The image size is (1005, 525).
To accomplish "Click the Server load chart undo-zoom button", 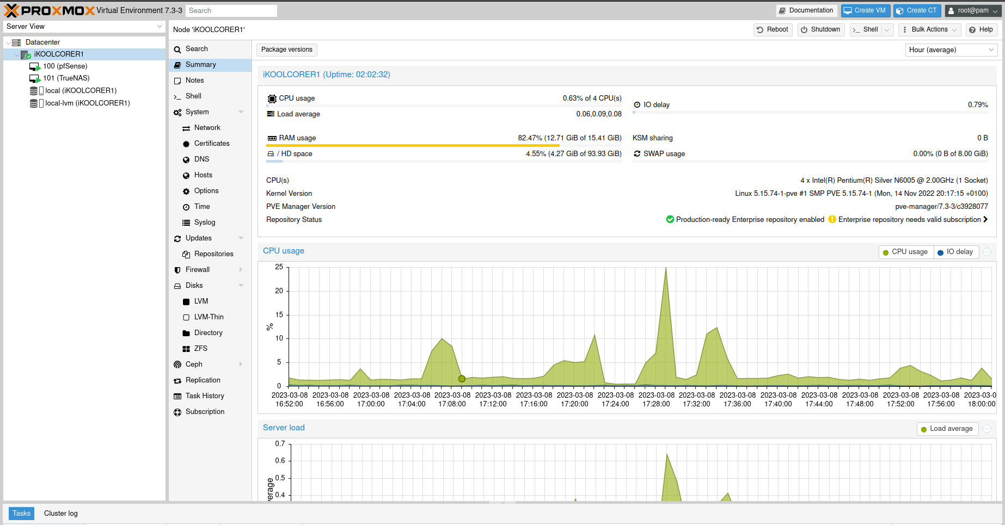I will [x=987, y=429].
